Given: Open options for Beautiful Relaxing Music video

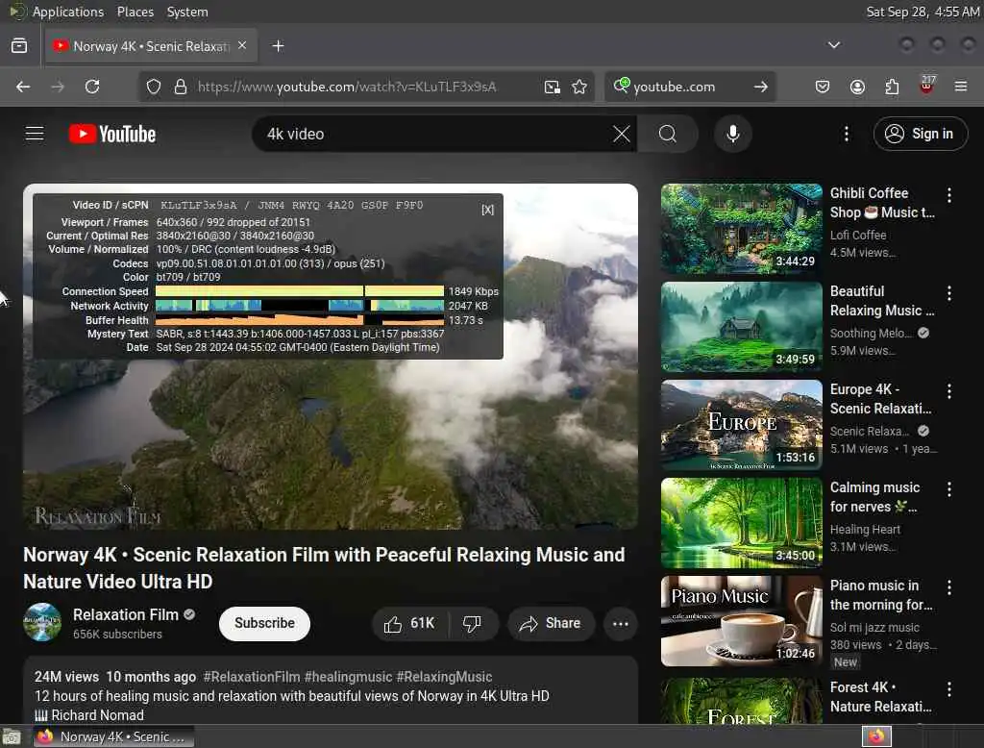Looking at the screenshot, I should click(x=948, y=292).
